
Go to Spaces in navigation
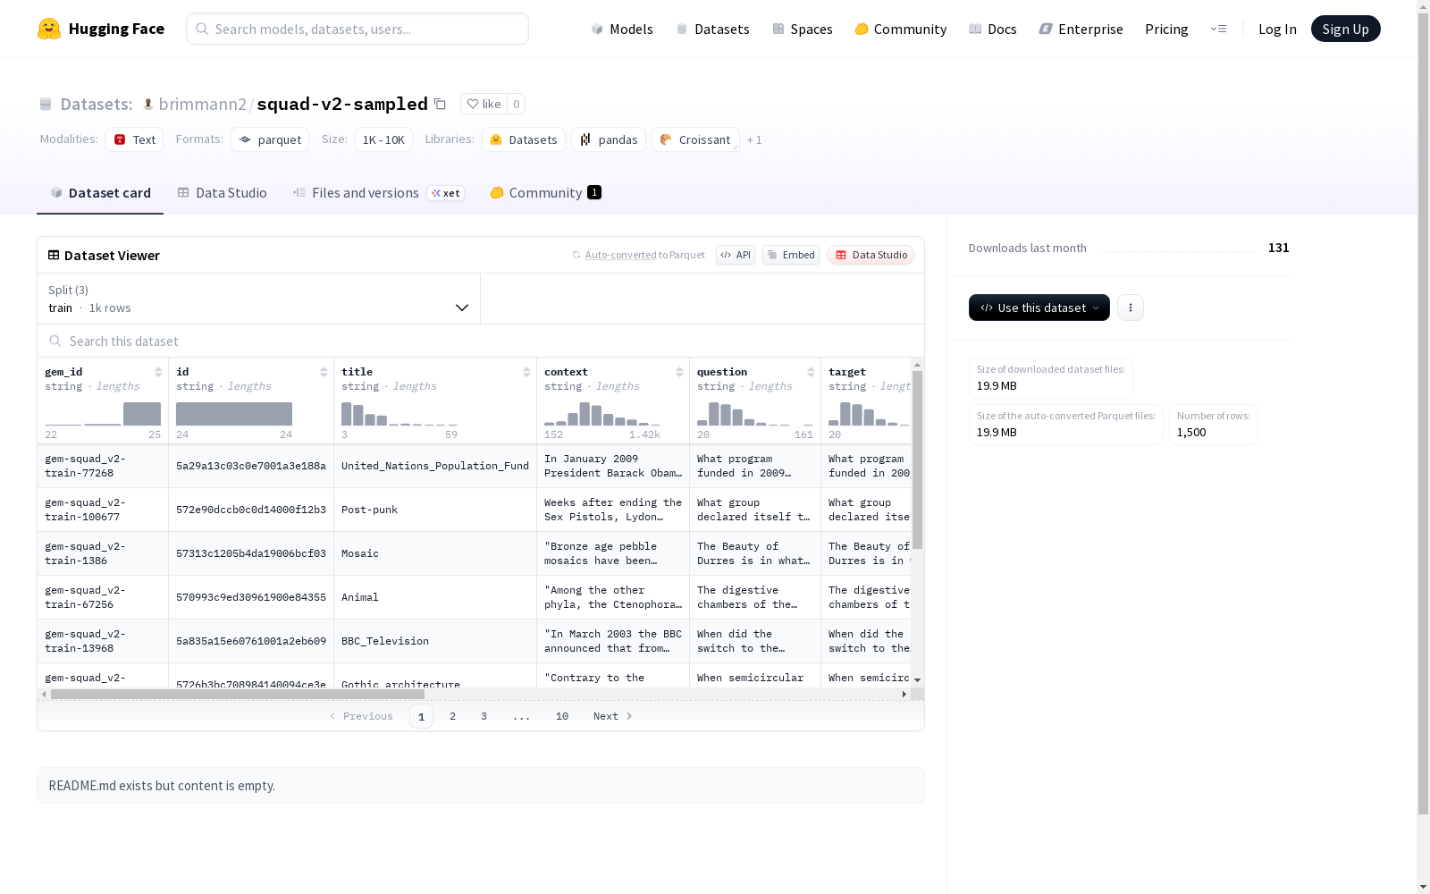click(803, 29)
